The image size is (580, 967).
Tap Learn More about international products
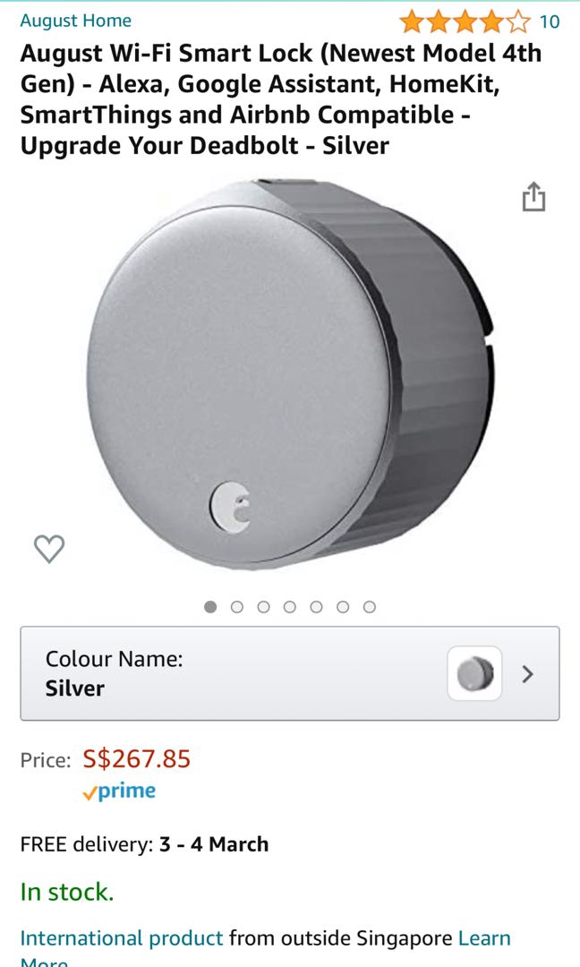pos(484,938)
